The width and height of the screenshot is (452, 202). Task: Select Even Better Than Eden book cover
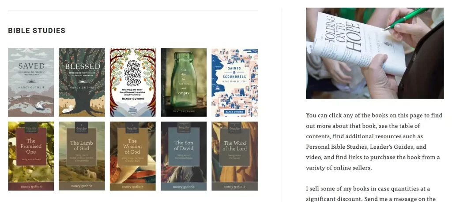click(x=132, y=82)
